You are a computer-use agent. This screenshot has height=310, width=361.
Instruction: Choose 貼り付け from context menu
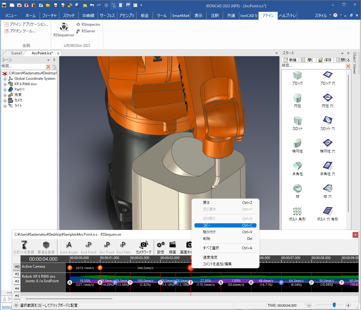pos(209,232)
